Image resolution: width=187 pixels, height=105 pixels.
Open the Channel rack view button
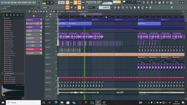click(x=123, y=8)
